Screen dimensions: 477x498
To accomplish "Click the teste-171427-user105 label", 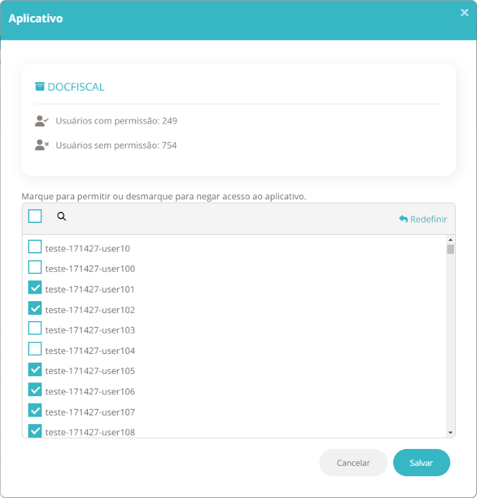I will pyautogui.click(x=90, y=371).
